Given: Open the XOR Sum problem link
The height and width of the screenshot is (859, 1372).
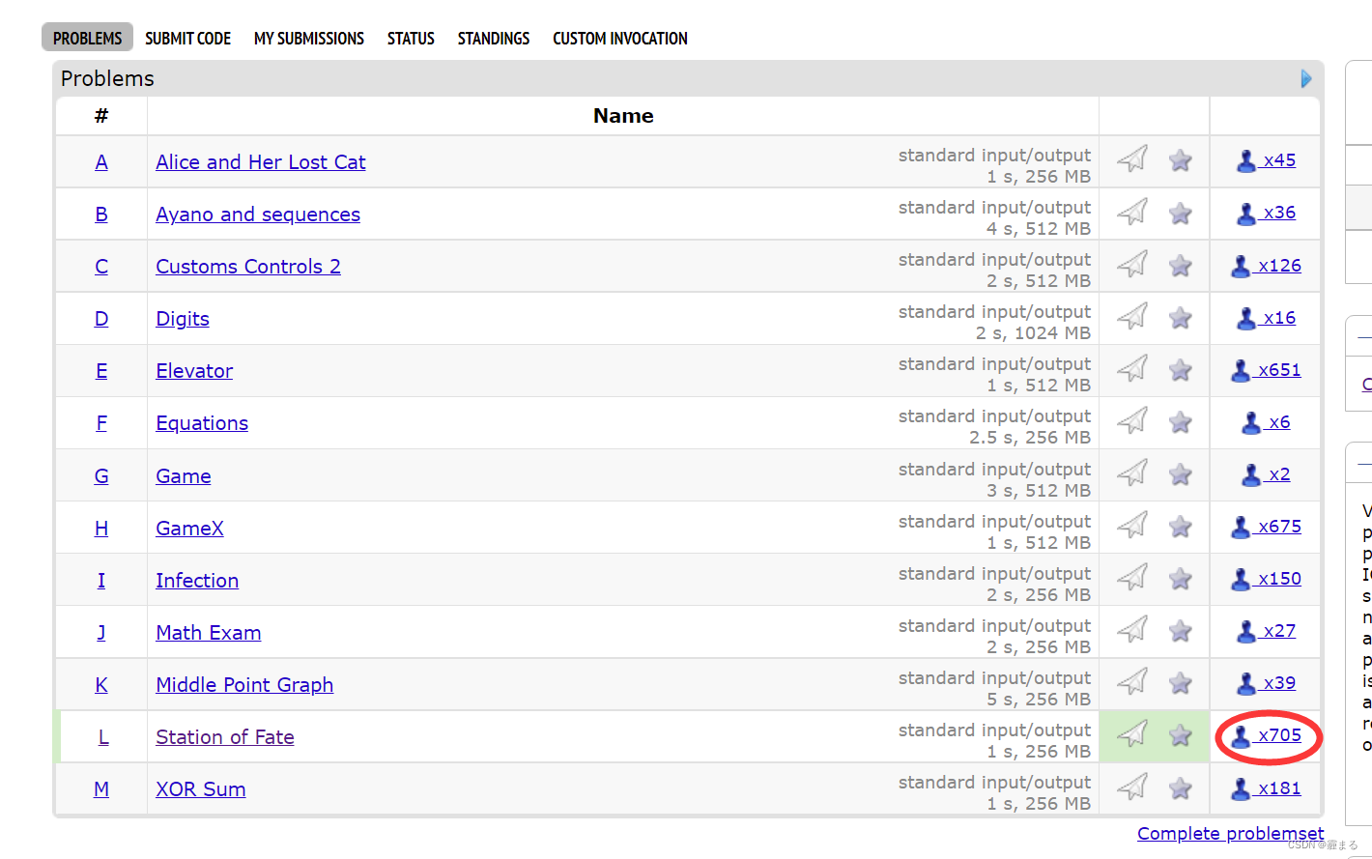Looking at the screenshot, I should tap(201, 789).
